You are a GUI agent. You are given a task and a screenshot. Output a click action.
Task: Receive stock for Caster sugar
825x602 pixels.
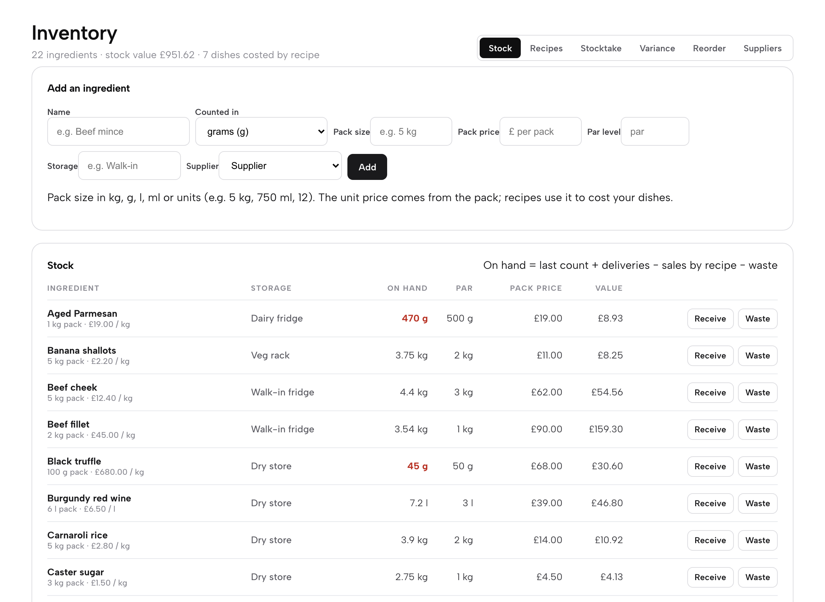point(710,577)
